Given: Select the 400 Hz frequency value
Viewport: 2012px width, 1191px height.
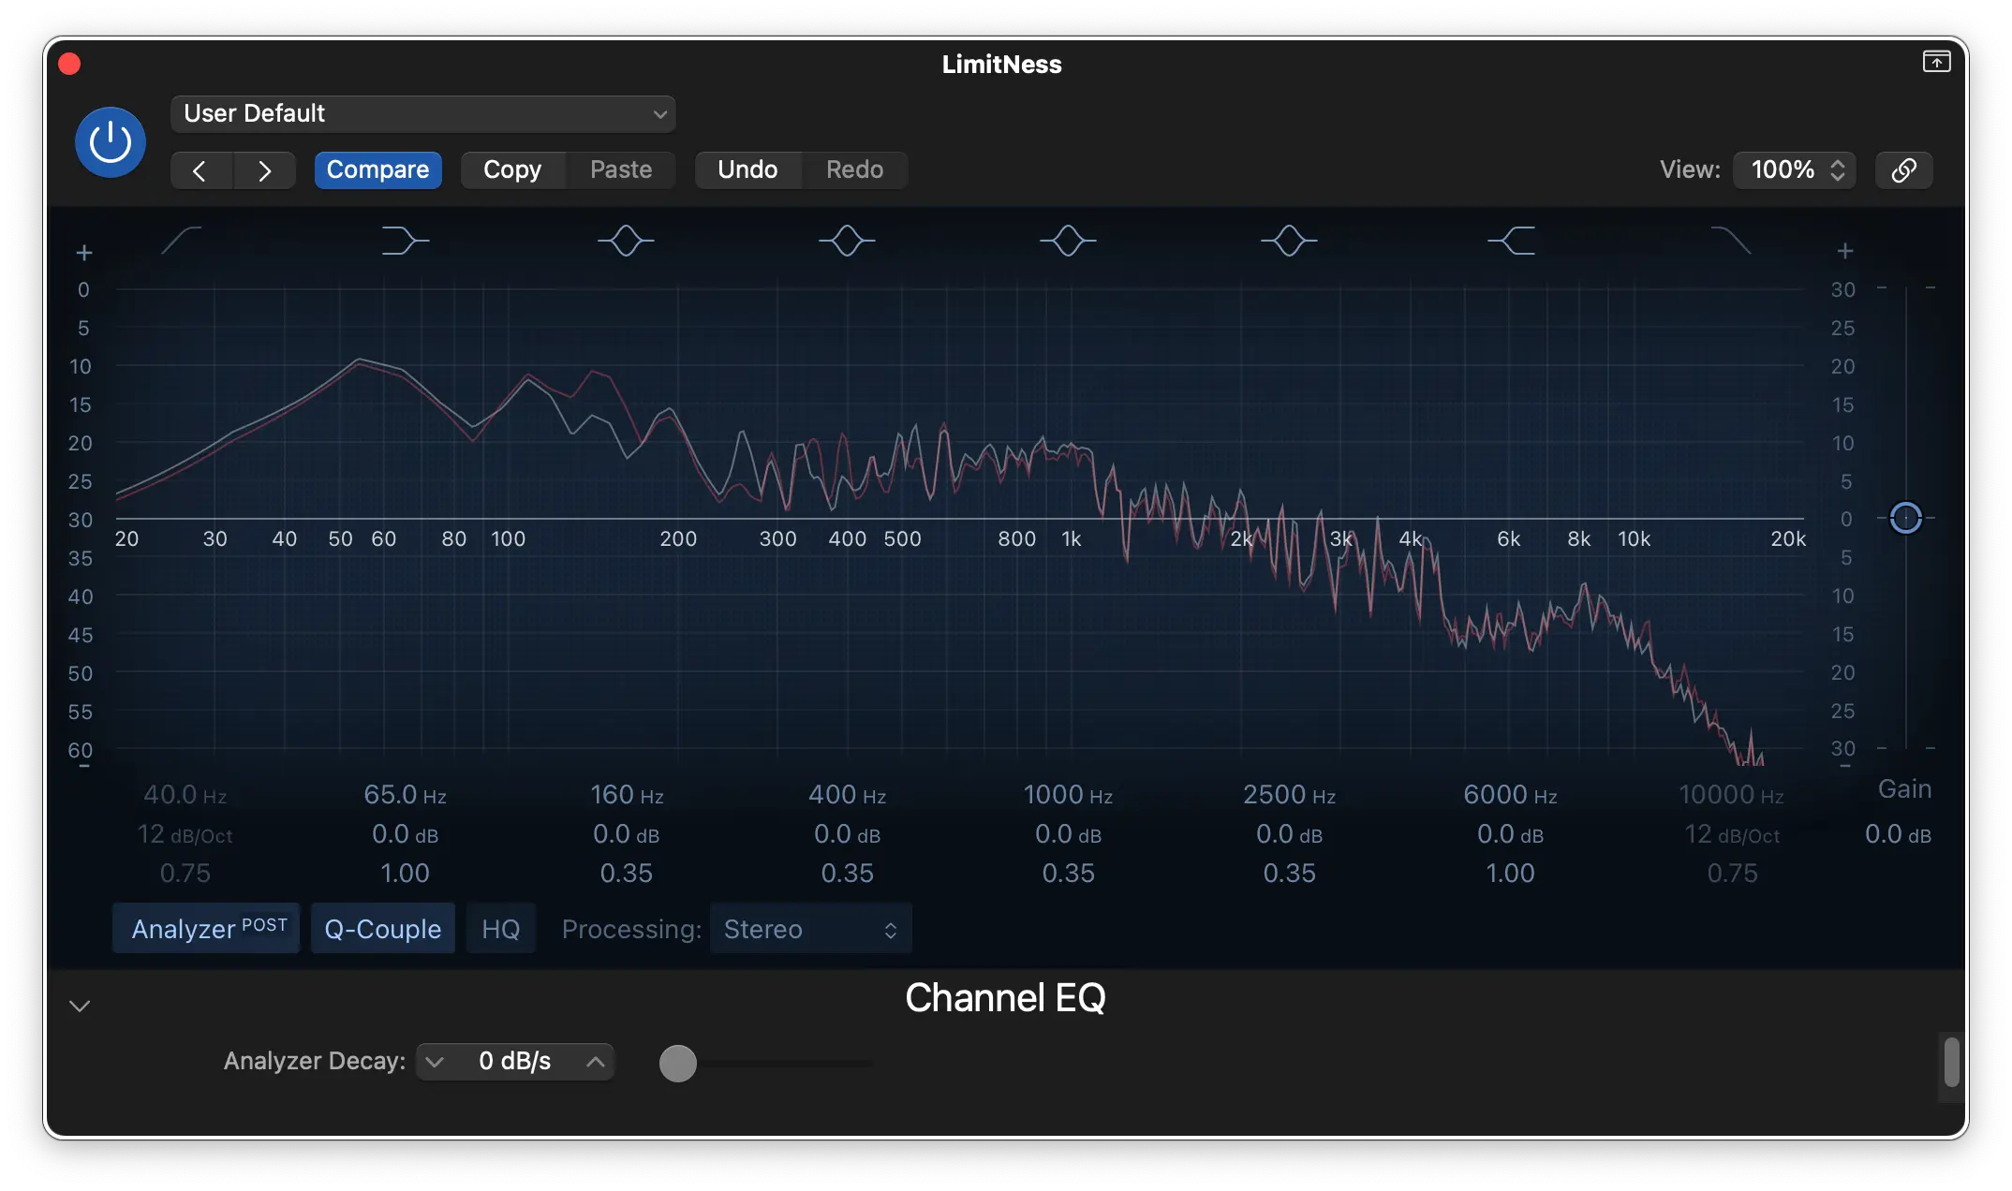Looking at the screenshot, I should [847, 795].
